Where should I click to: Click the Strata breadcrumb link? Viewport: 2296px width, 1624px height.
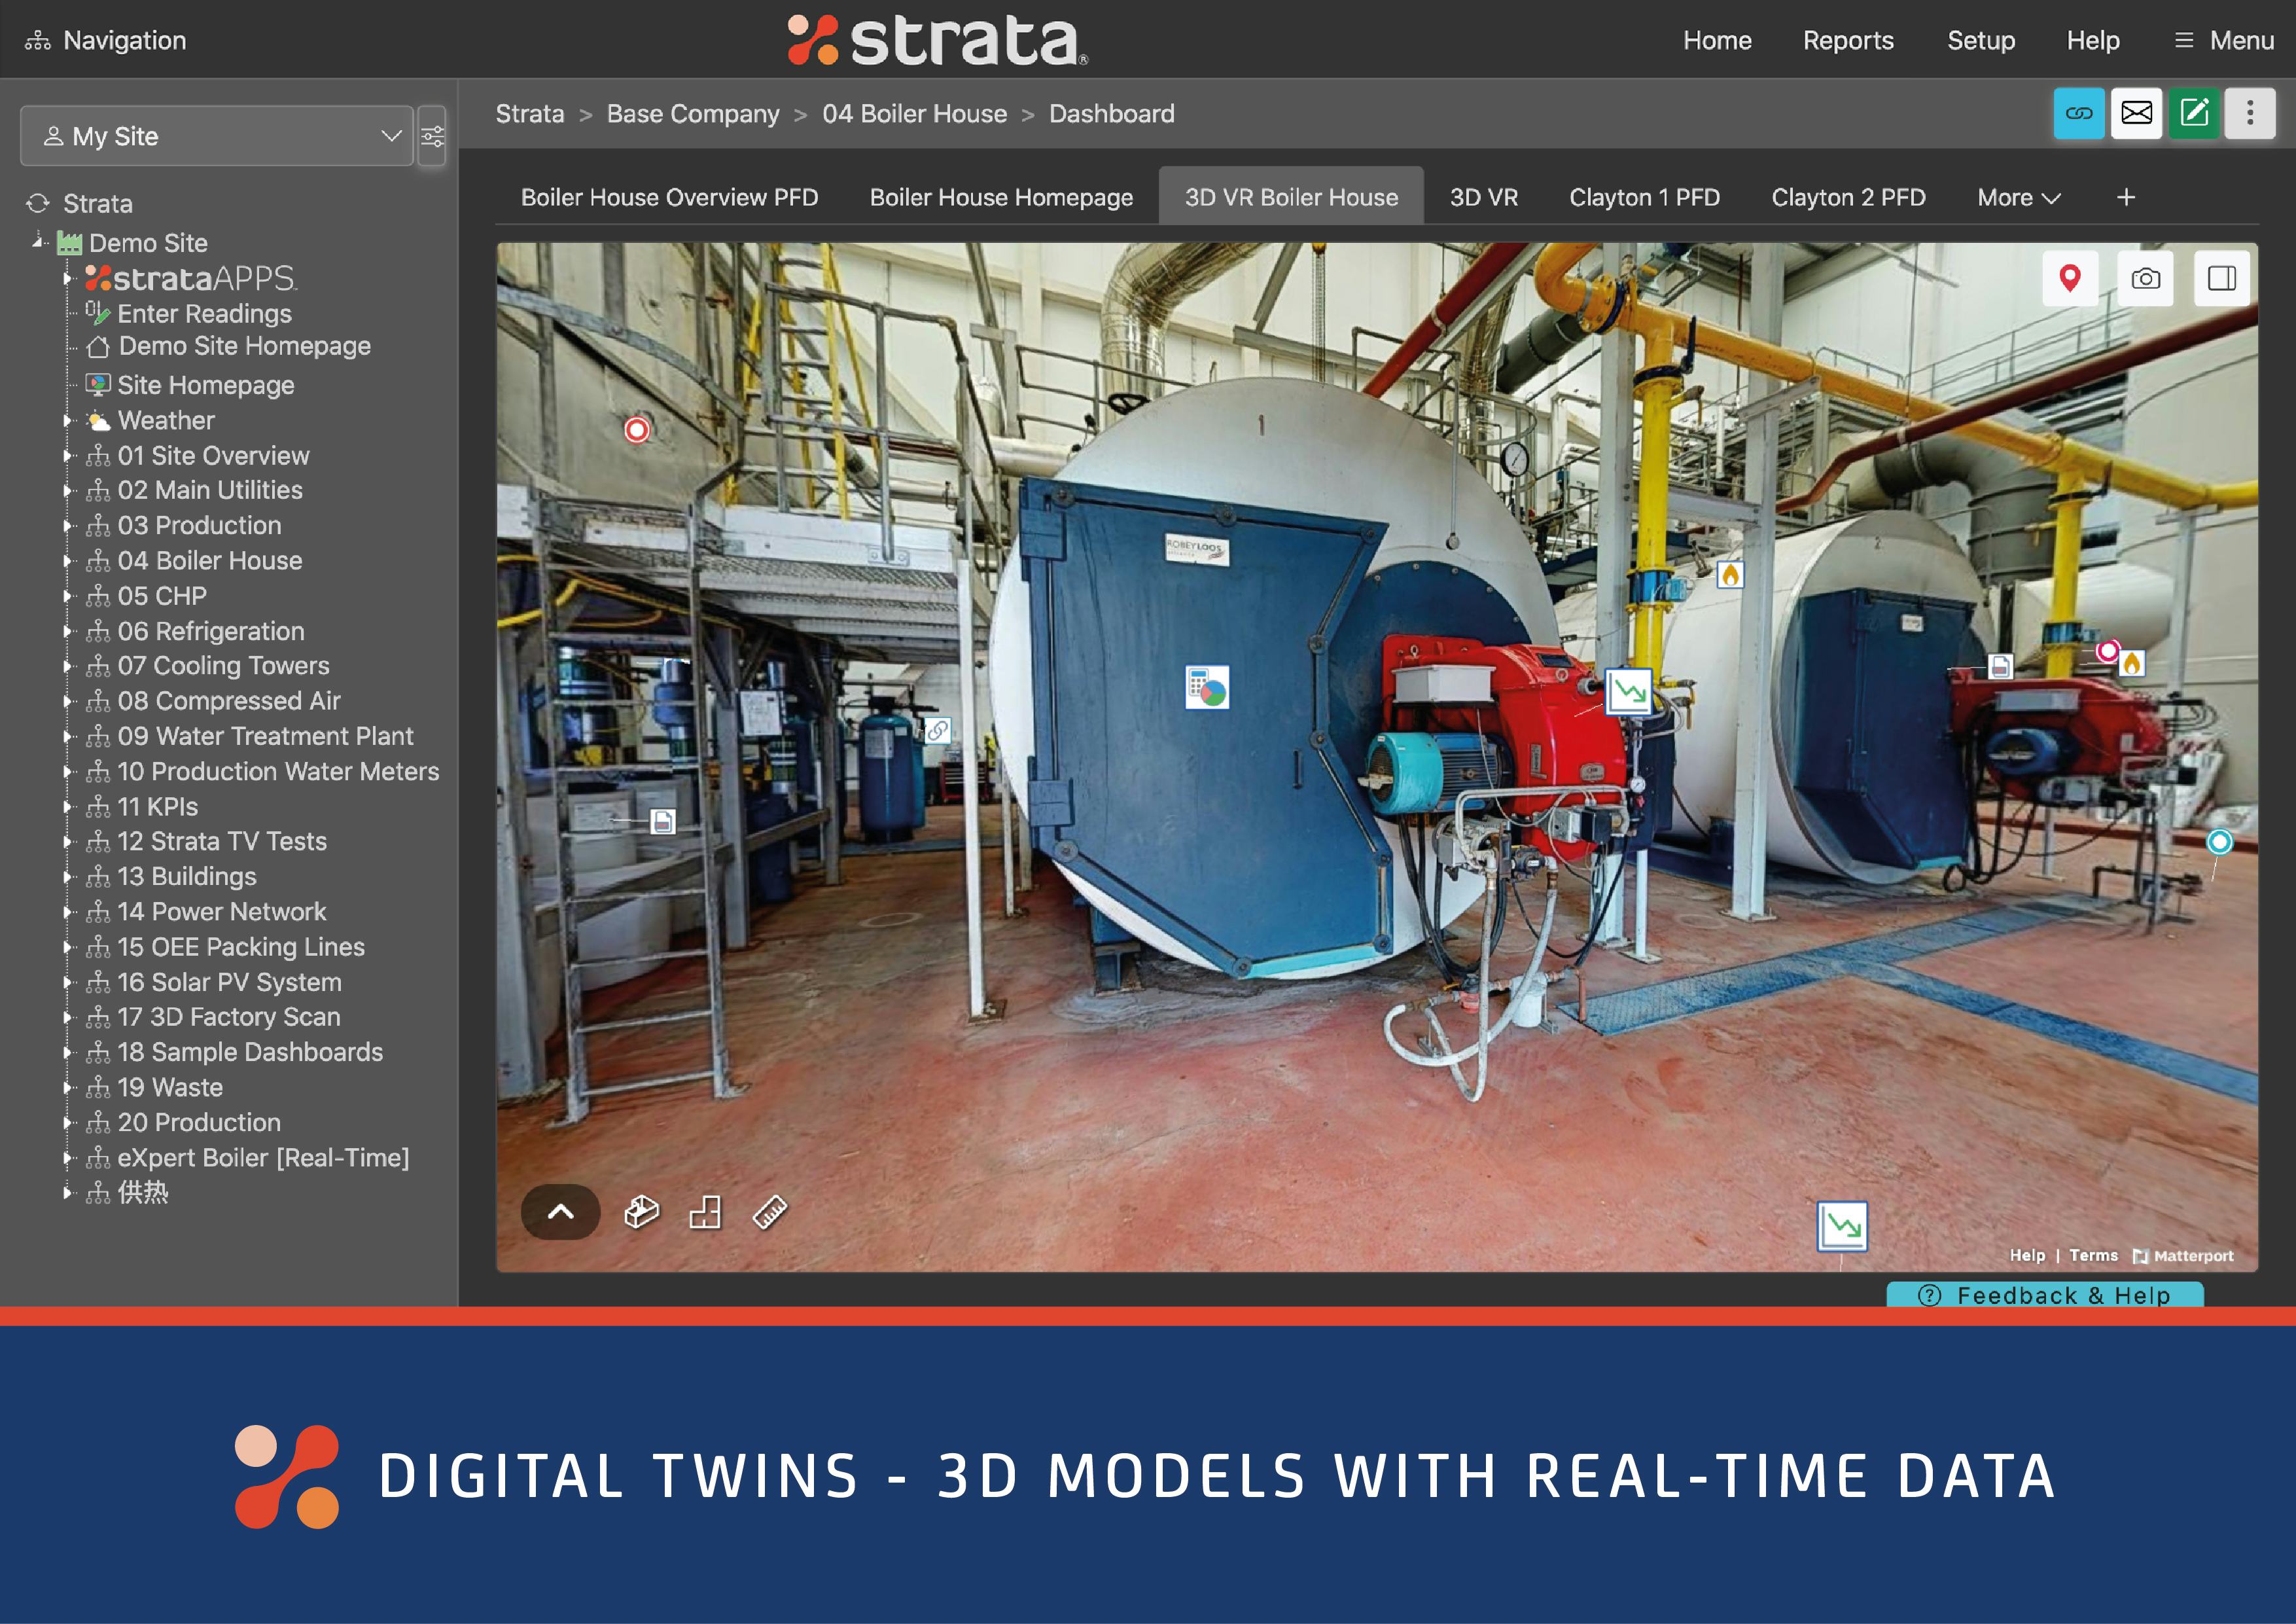530,113
